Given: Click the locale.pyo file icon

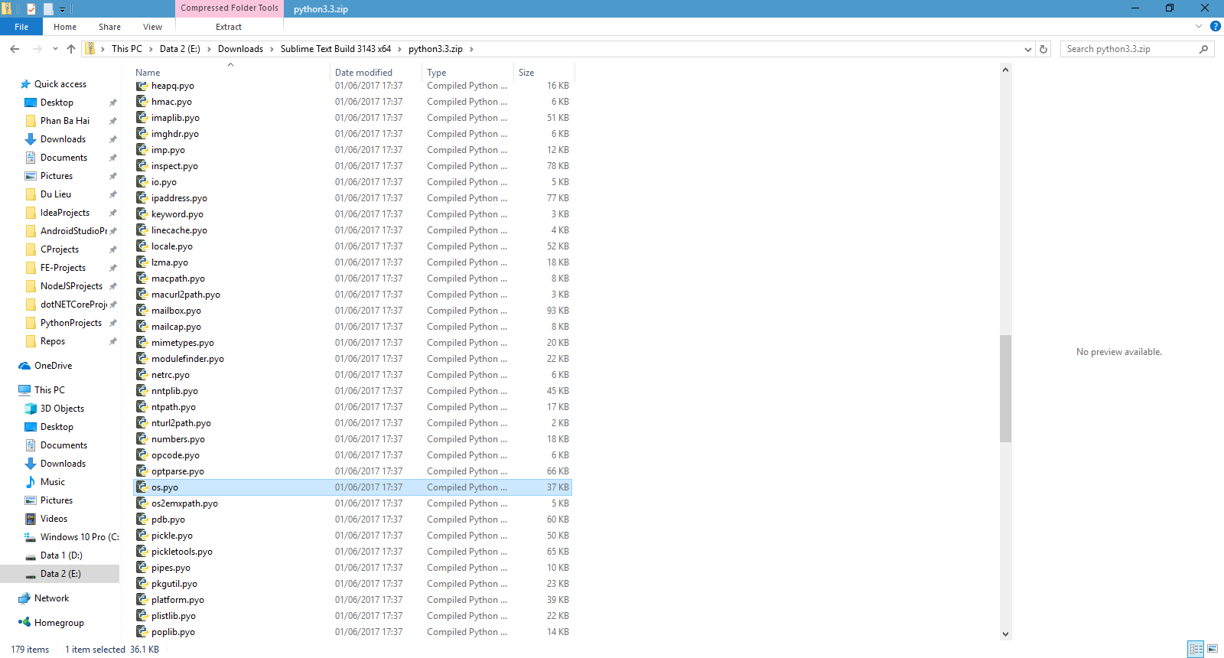Looking at the screenshot, I should coord(142,246).
